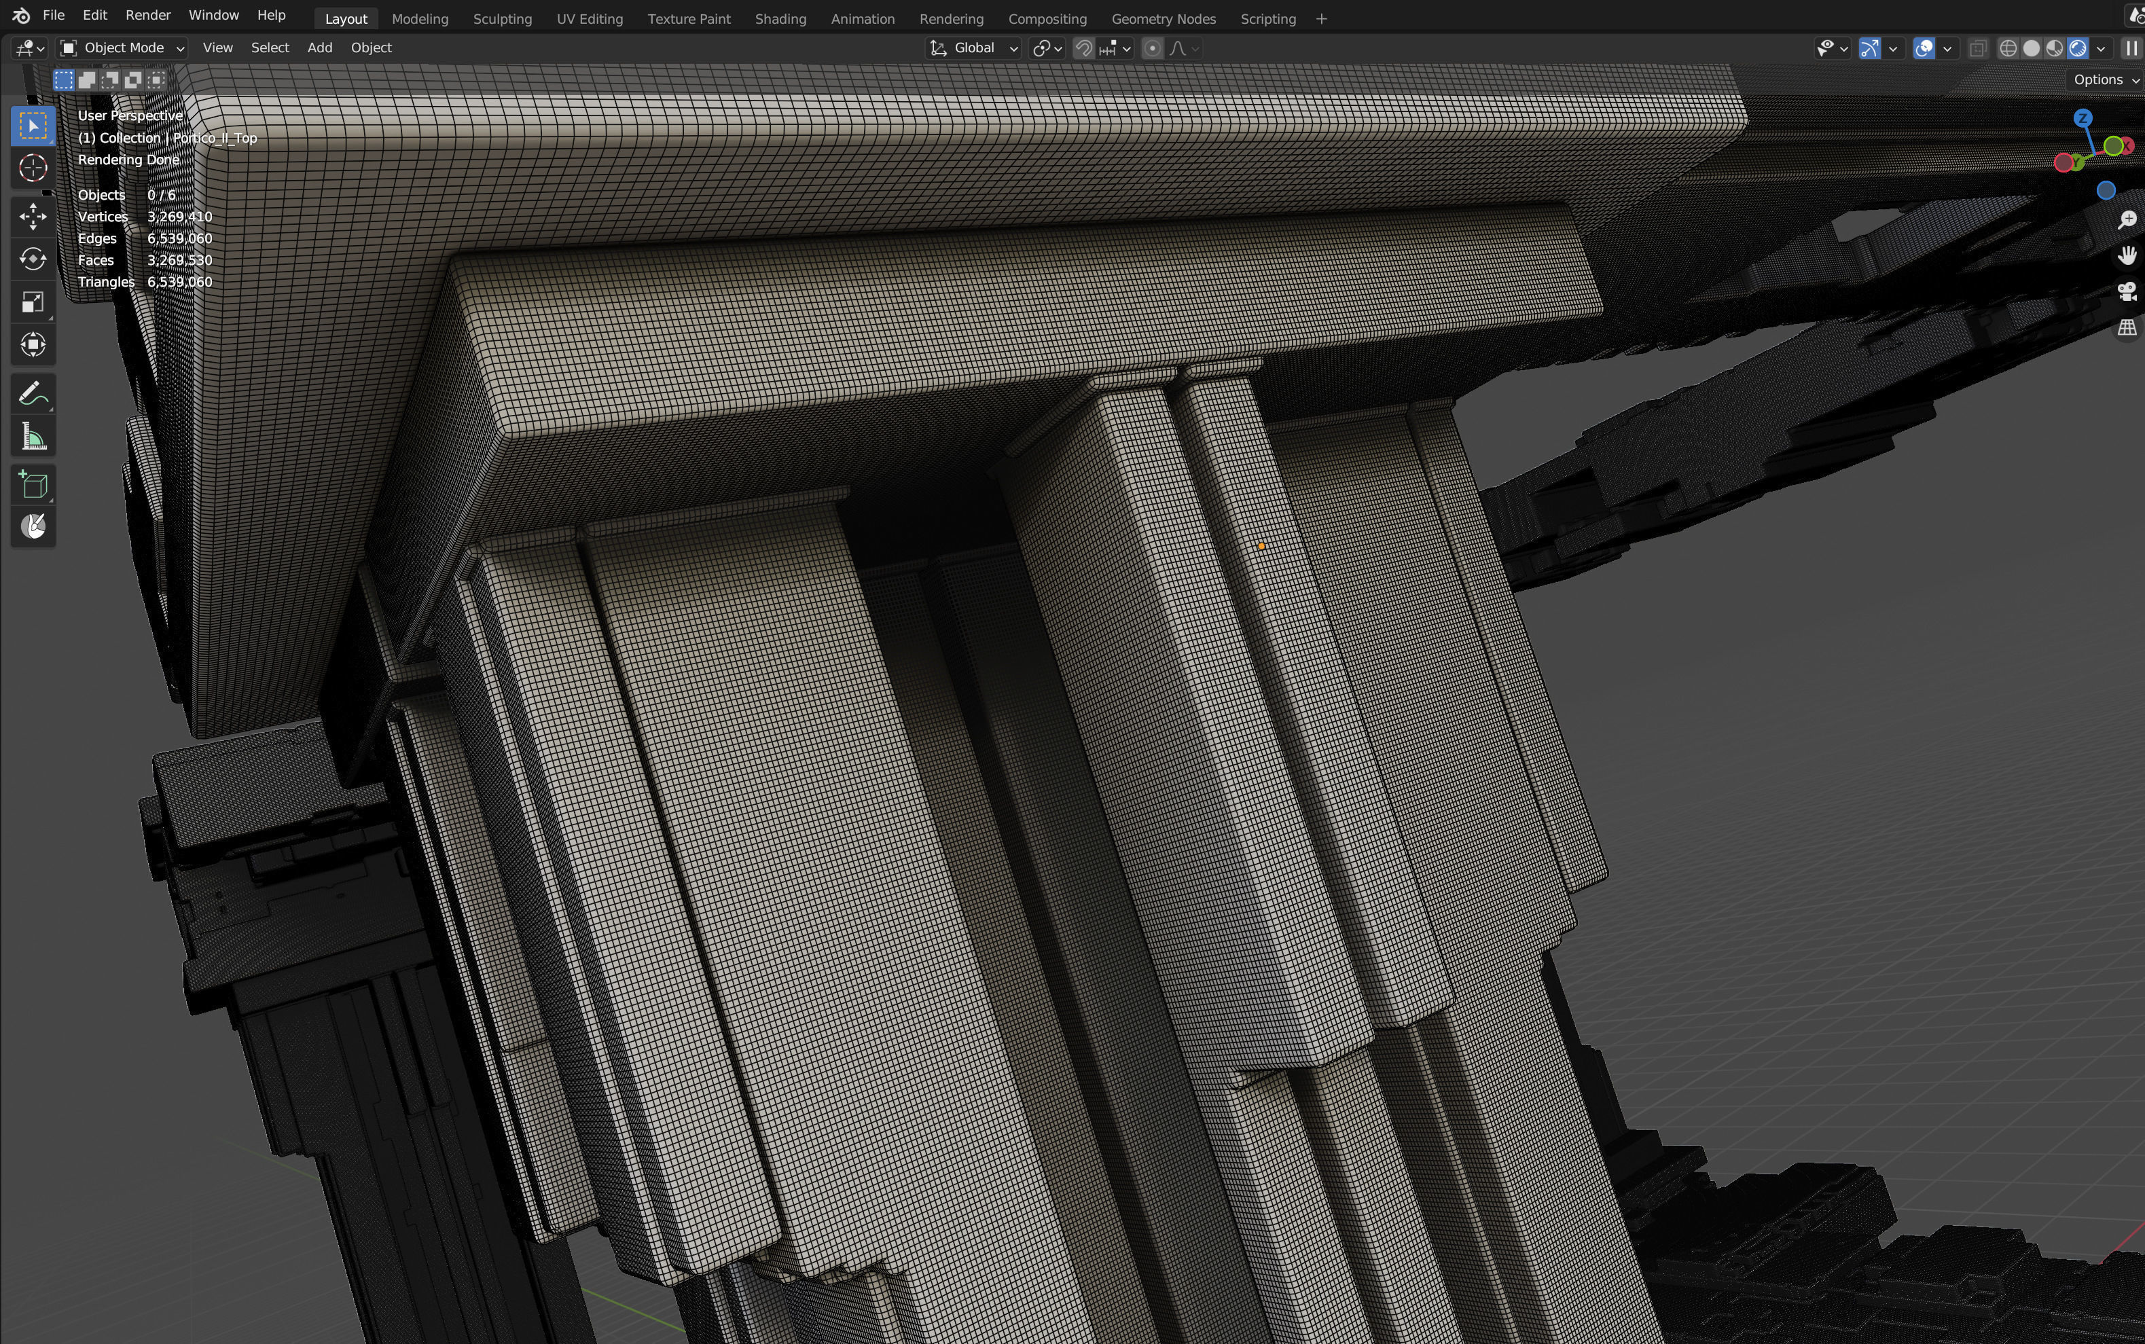Toggle camera view icon
This screenshot has height=1344, width=2145.
(x=2127, y=291)
